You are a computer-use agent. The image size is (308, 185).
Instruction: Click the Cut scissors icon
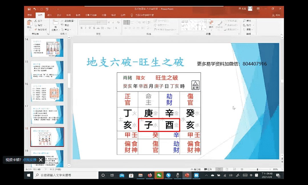coord(36,21)
